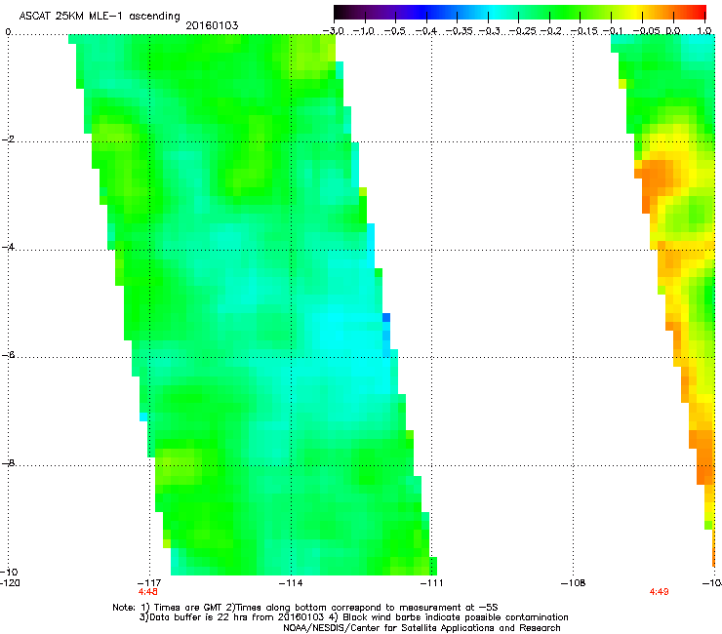Viewport: 722px width, 634px height.
Task: Click colorbar label -0.05
Action: pyautogui.click(x=647, y=31)
